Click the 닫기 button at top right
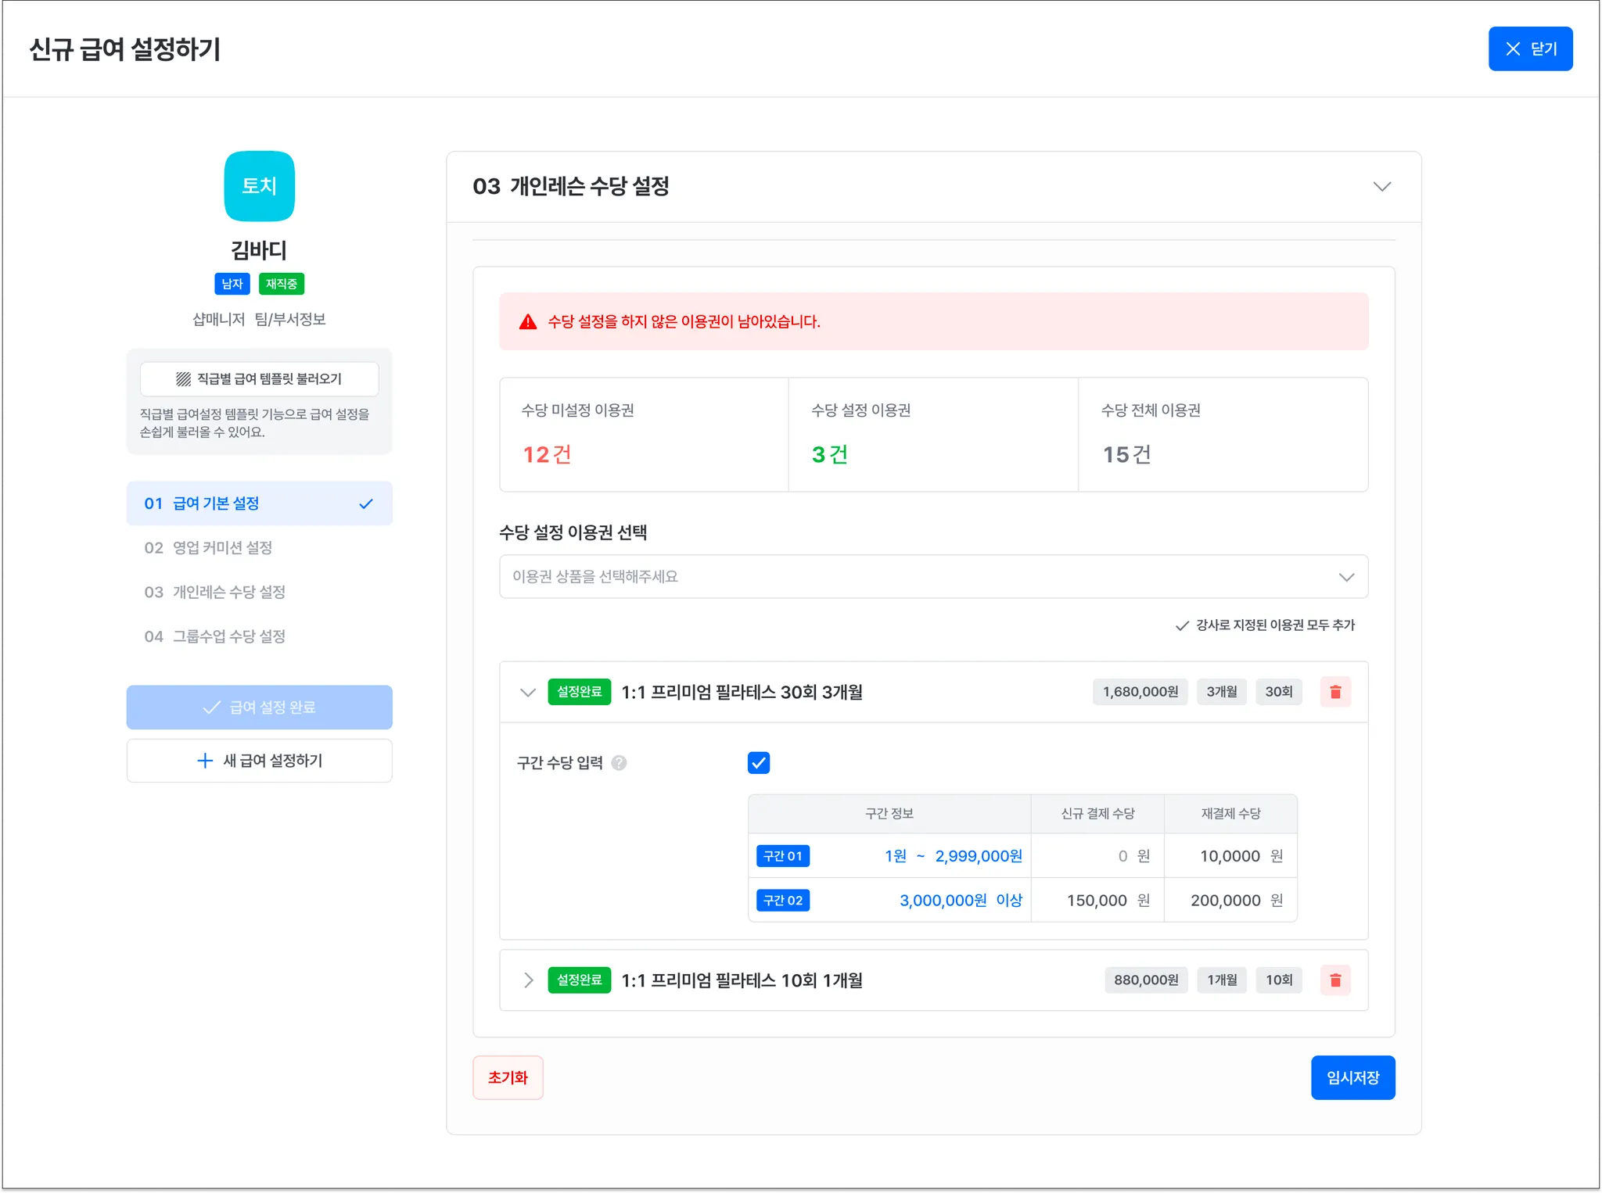 (1529, 49)
